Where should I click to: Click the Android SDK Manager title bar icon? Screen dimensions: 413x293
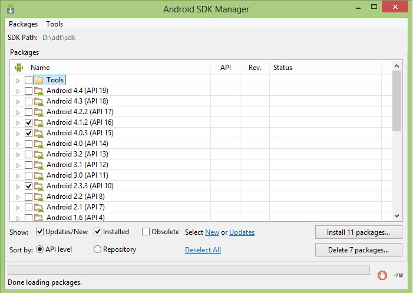pos(11,9)
